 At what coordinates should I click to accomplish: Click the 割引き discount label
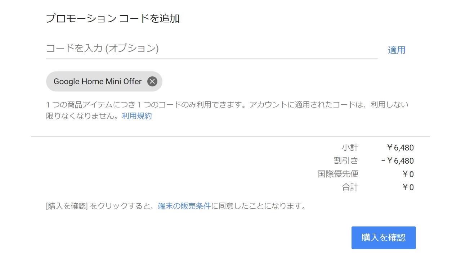(346, 161)
